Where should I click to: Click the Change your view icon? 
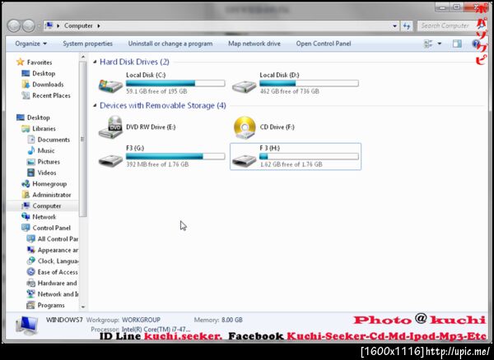click(428, 44)
